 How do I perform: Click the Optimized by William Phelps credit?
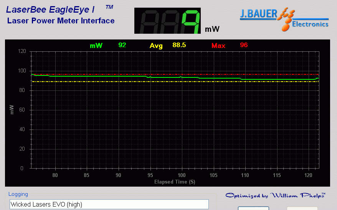[x=275, y=195]
